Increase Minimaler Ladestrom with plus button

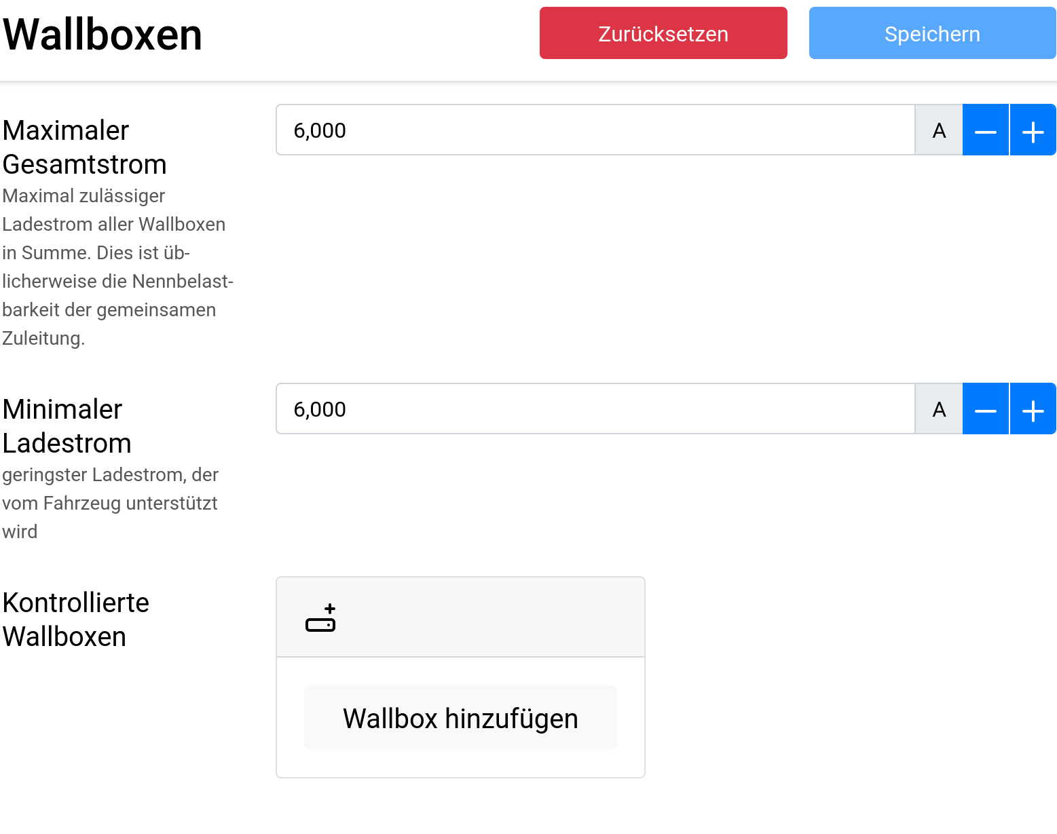(x=1033, y=409)
